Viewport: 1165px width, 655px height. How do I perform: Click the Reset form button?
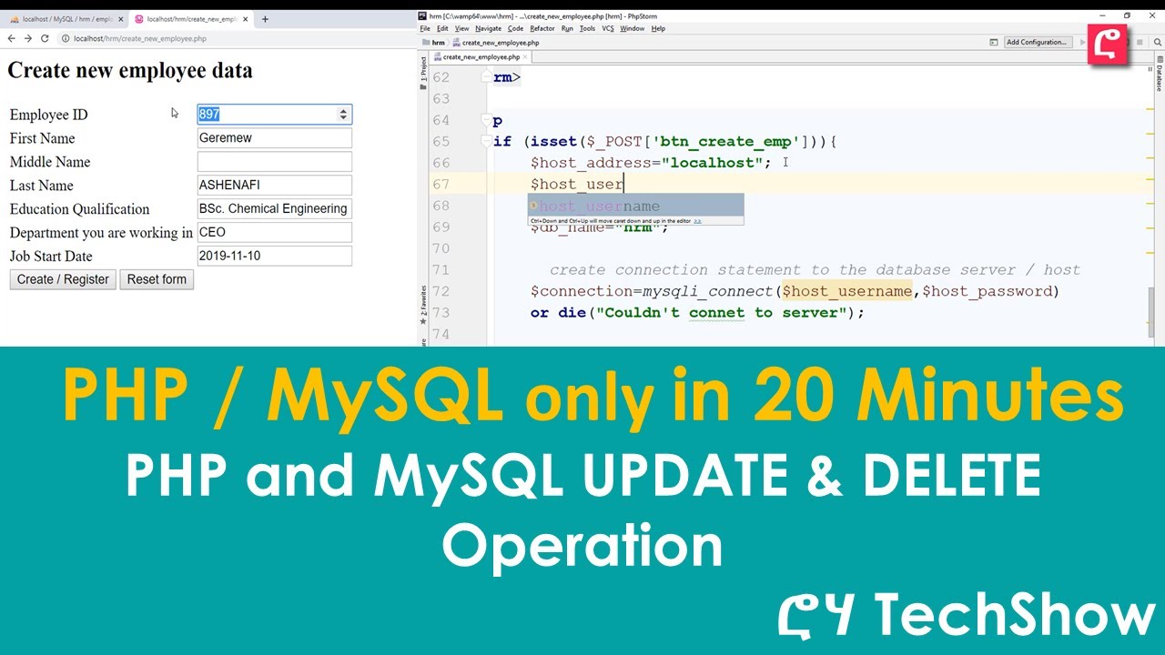[x=157, y=279]
